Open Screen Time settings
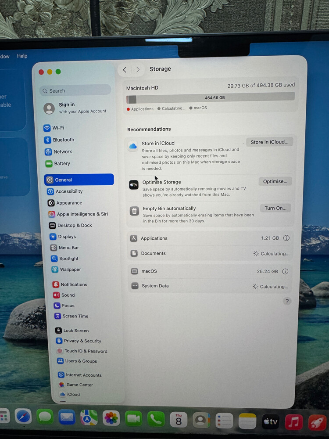This screenshot has height=439, width=329. tap(72, 316)
